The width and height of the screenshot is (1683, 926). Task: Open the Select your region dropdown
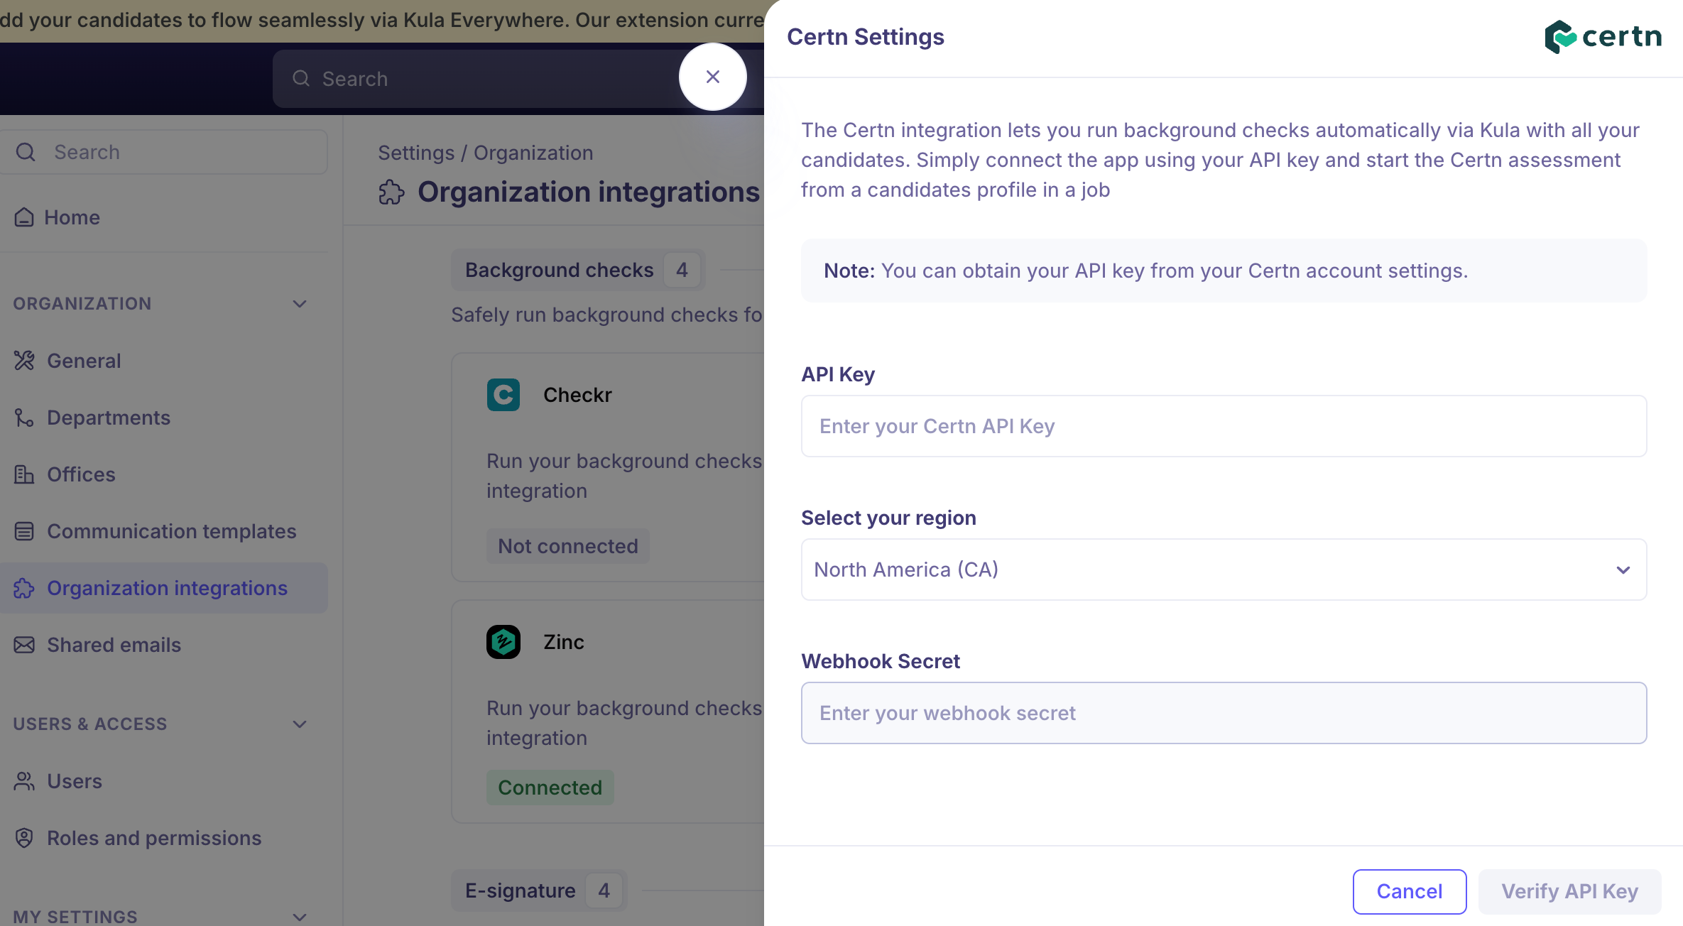(1224, 570)
